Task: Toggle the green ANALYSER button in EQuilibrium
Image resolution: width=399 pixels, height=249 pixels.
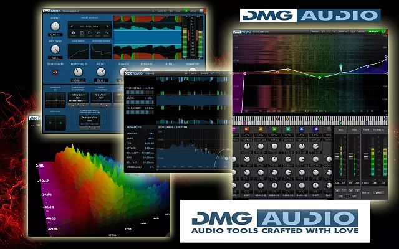Action: pyautogui.click(x=373, y=32)
